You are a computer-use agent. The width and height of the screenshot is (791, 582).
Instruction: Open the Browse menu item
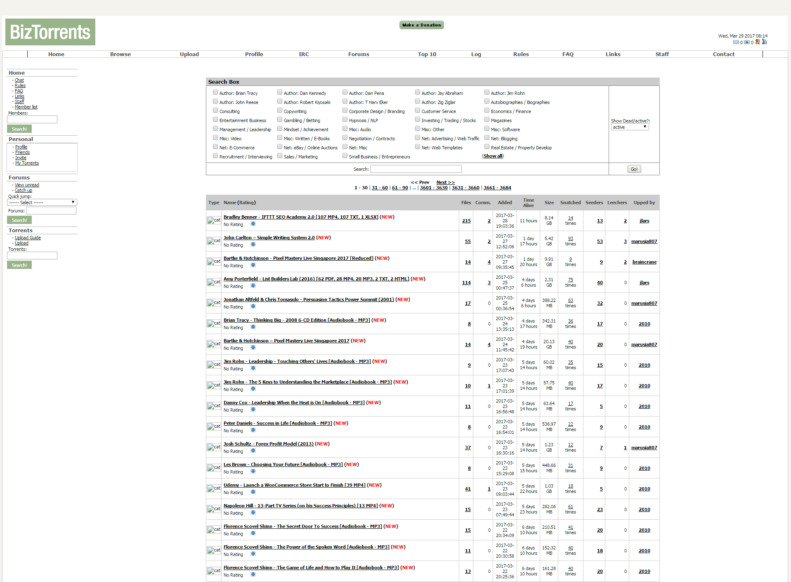pos(120,54)
